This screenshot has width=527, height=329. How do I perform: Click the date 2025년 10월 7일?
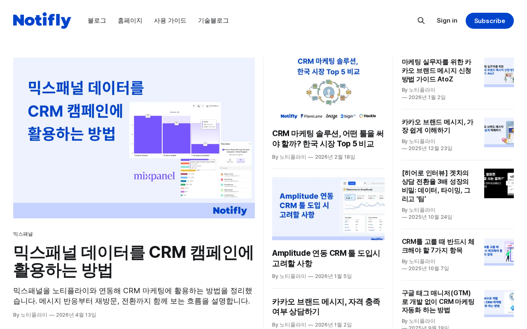coord(429,268)
